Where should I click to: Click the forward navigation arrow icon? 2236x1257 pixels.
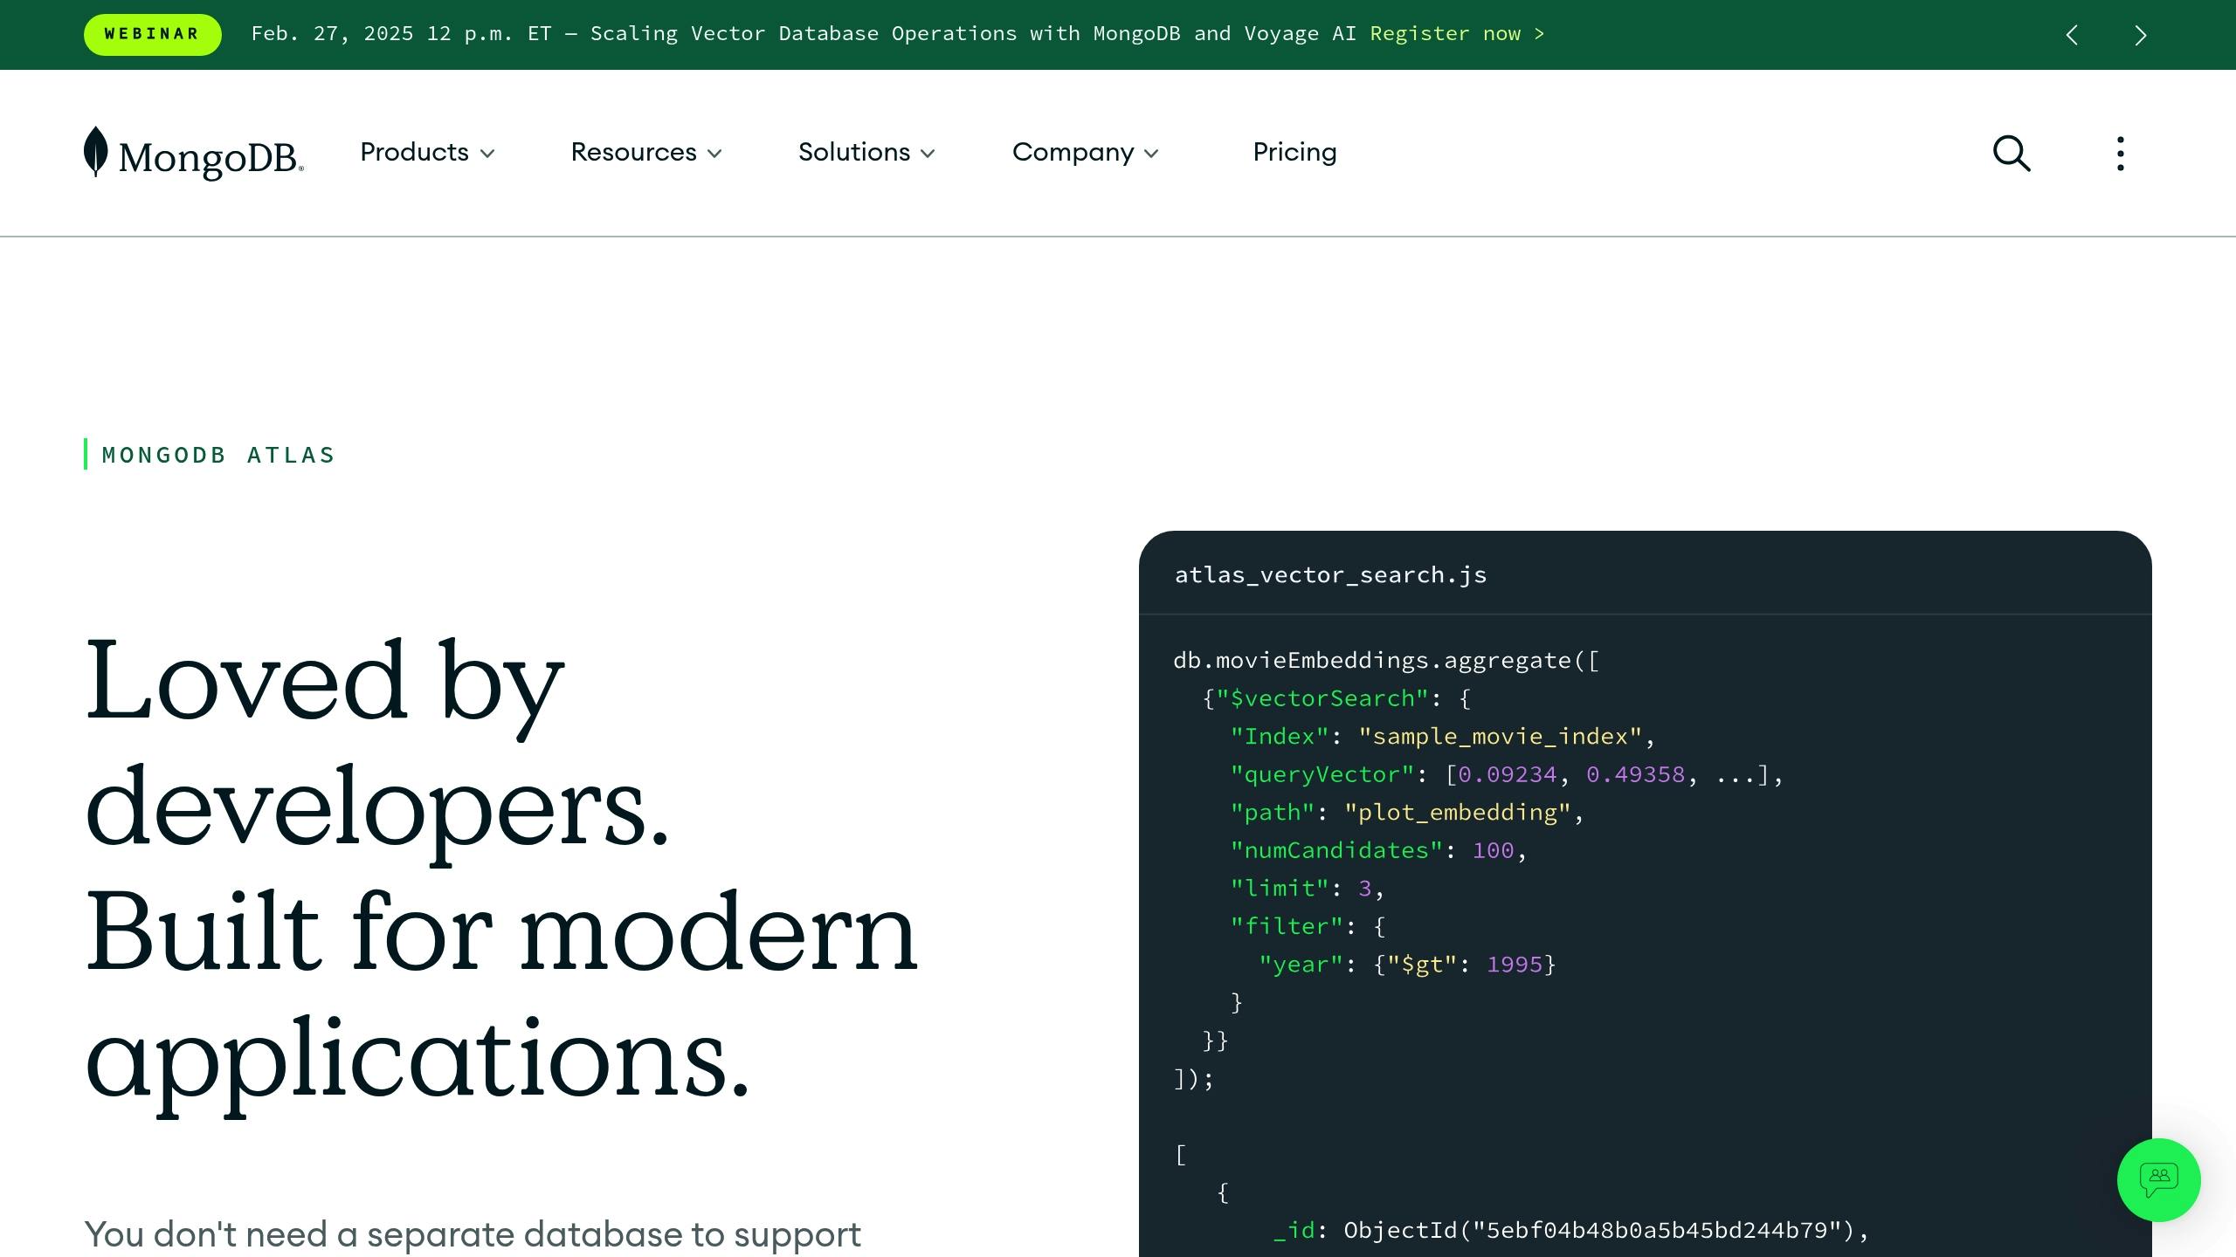[2141, 34]
